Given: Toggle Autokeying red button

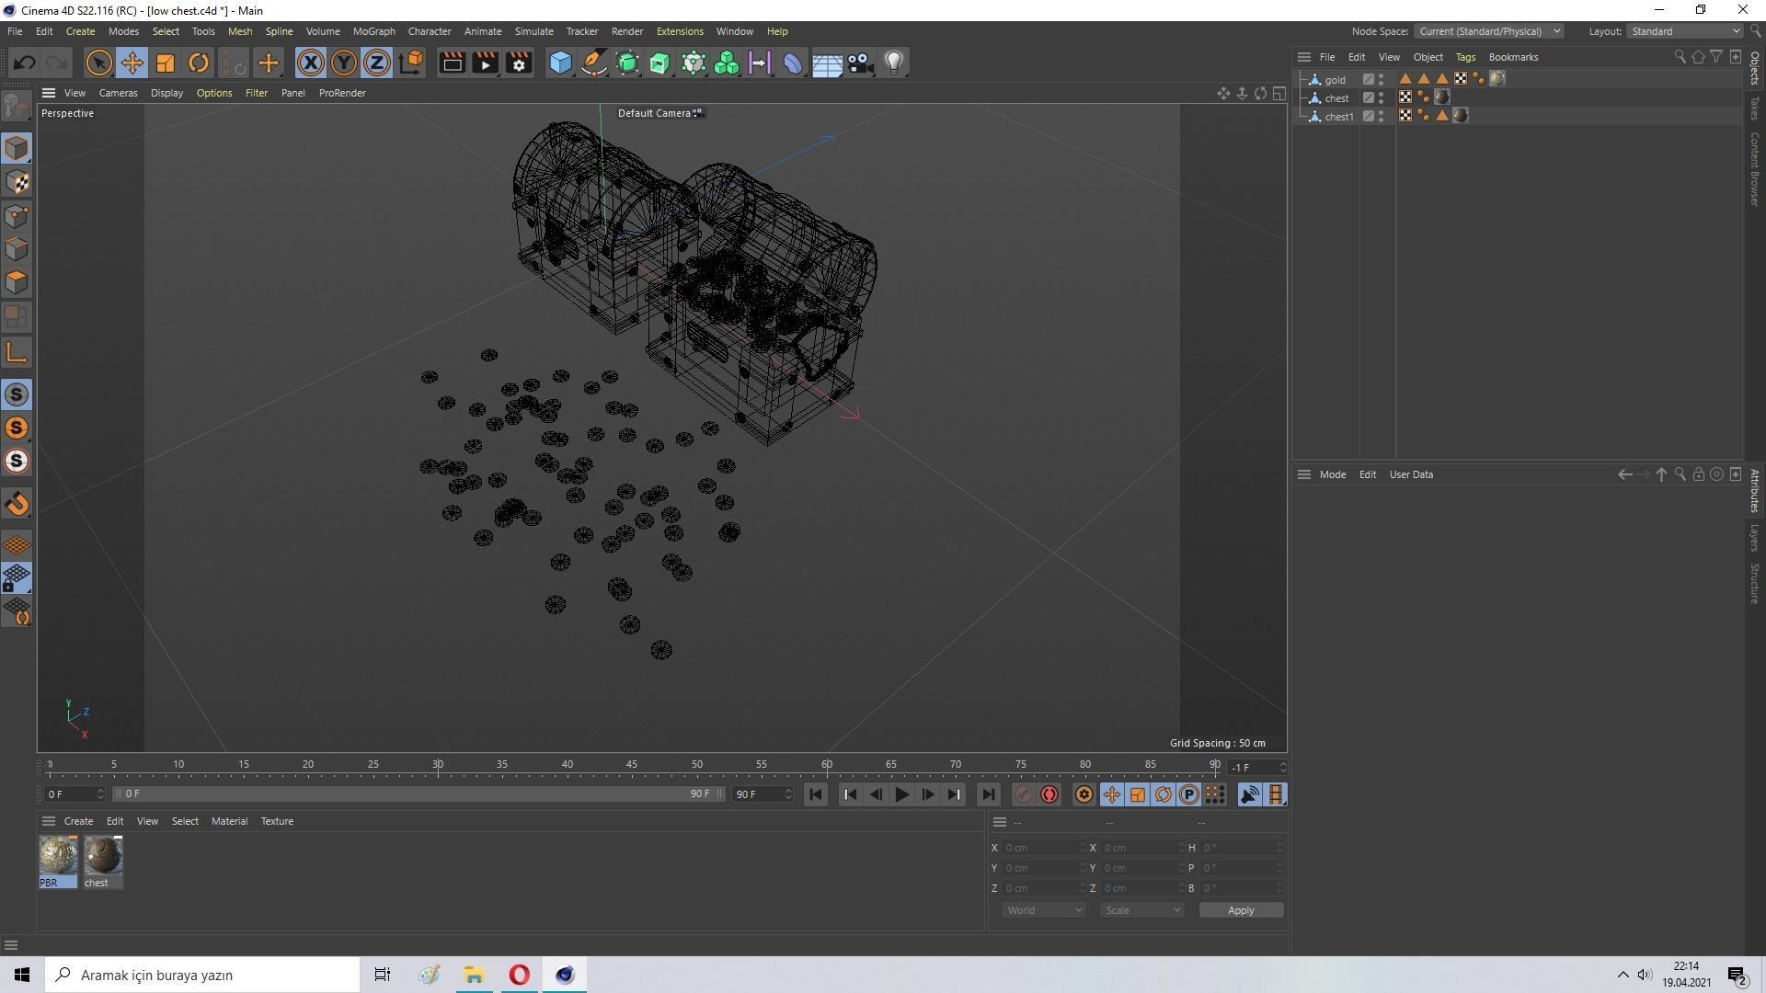Looking at the screenshot, I should coord(1049,794).
